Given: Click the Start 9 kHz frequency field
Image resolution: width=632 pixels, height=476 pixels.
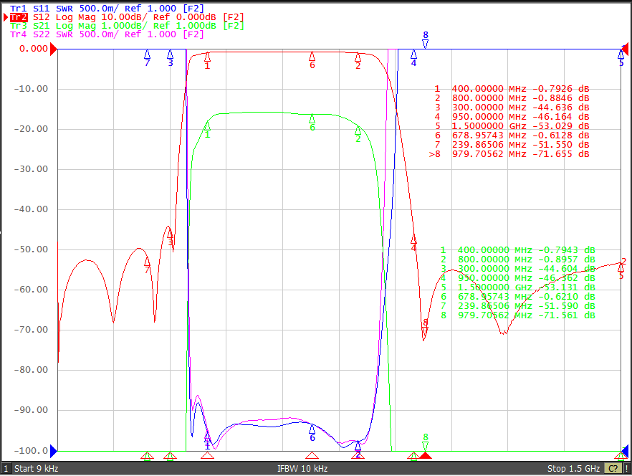Looking at the screenshot, I should [x=37, y=469].
